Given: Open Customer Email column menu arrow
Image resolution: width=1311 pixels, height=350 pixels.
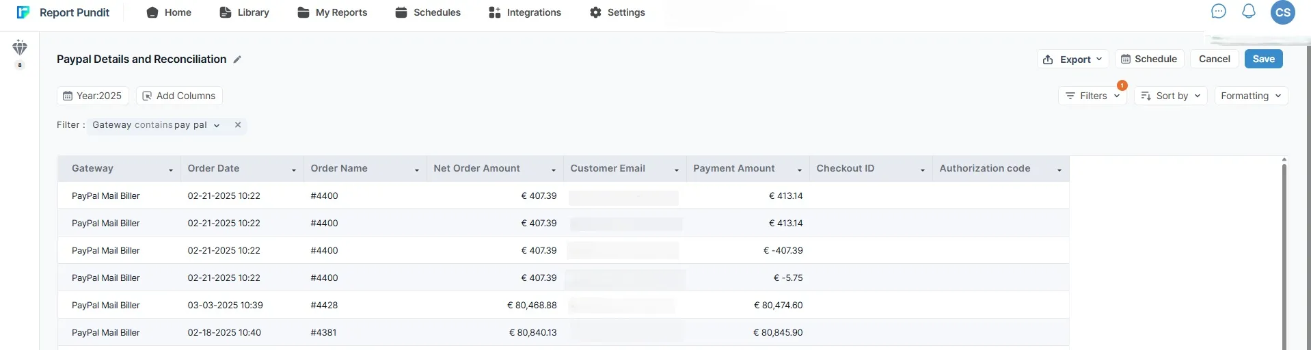Looking at the screenshot, I should click(677, 170).
